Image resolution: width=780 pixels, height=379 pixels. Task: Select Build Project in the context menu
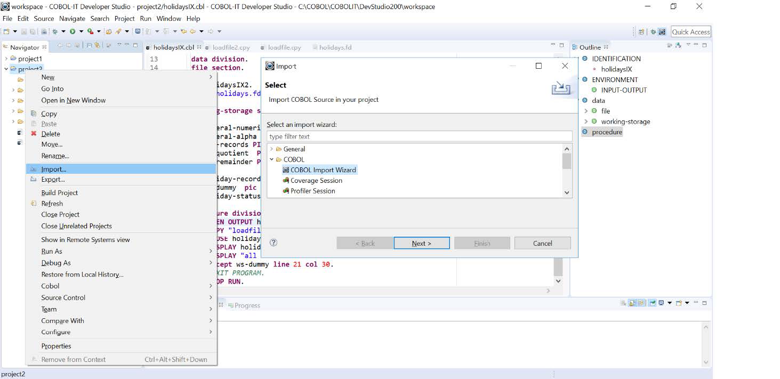tap(59, 192)
